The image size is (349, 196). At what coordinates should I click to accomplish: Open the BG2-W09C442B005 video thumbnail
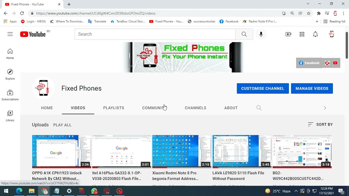pyautogui.click(x=302, y=151)
